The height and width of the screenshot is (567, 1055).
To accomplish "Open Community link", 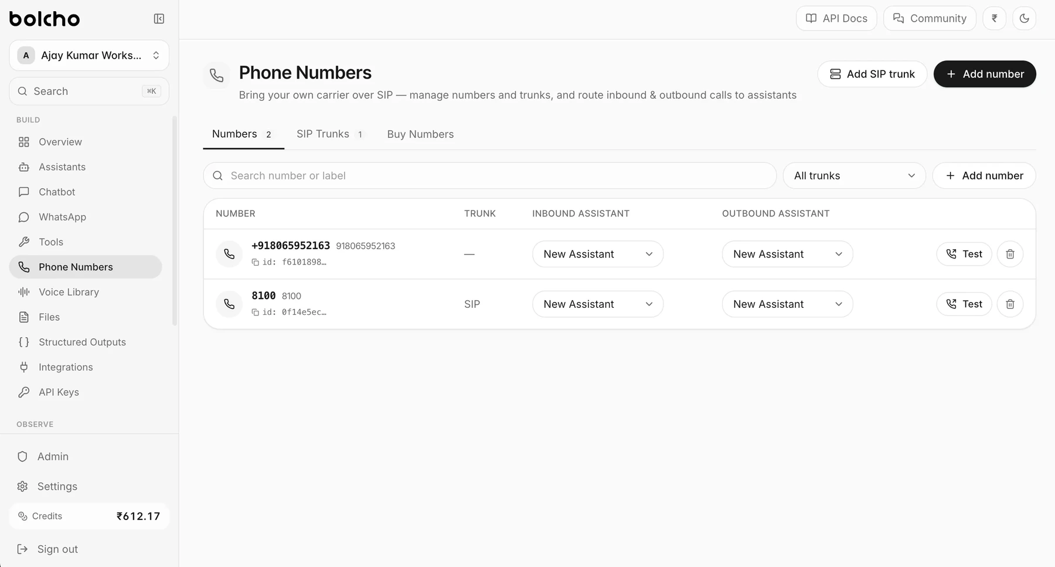I will point(930,18).
